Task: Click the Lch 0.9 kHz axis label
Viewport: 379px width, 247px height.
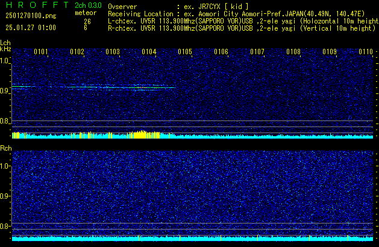Action: point(5,91)
